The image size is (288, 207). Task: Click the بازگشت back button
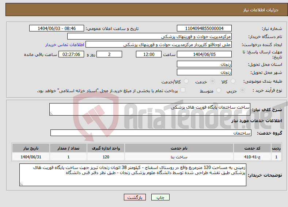[135, 197]
